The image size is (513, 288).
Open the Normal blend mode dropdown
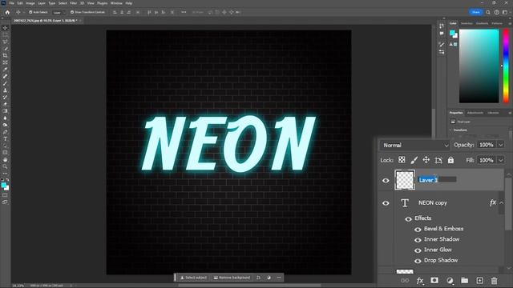coord(415,145)
